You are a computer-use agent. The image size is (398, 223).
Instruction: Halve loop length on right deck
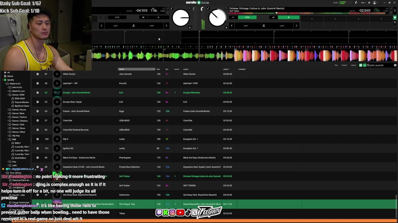point(231,26)
